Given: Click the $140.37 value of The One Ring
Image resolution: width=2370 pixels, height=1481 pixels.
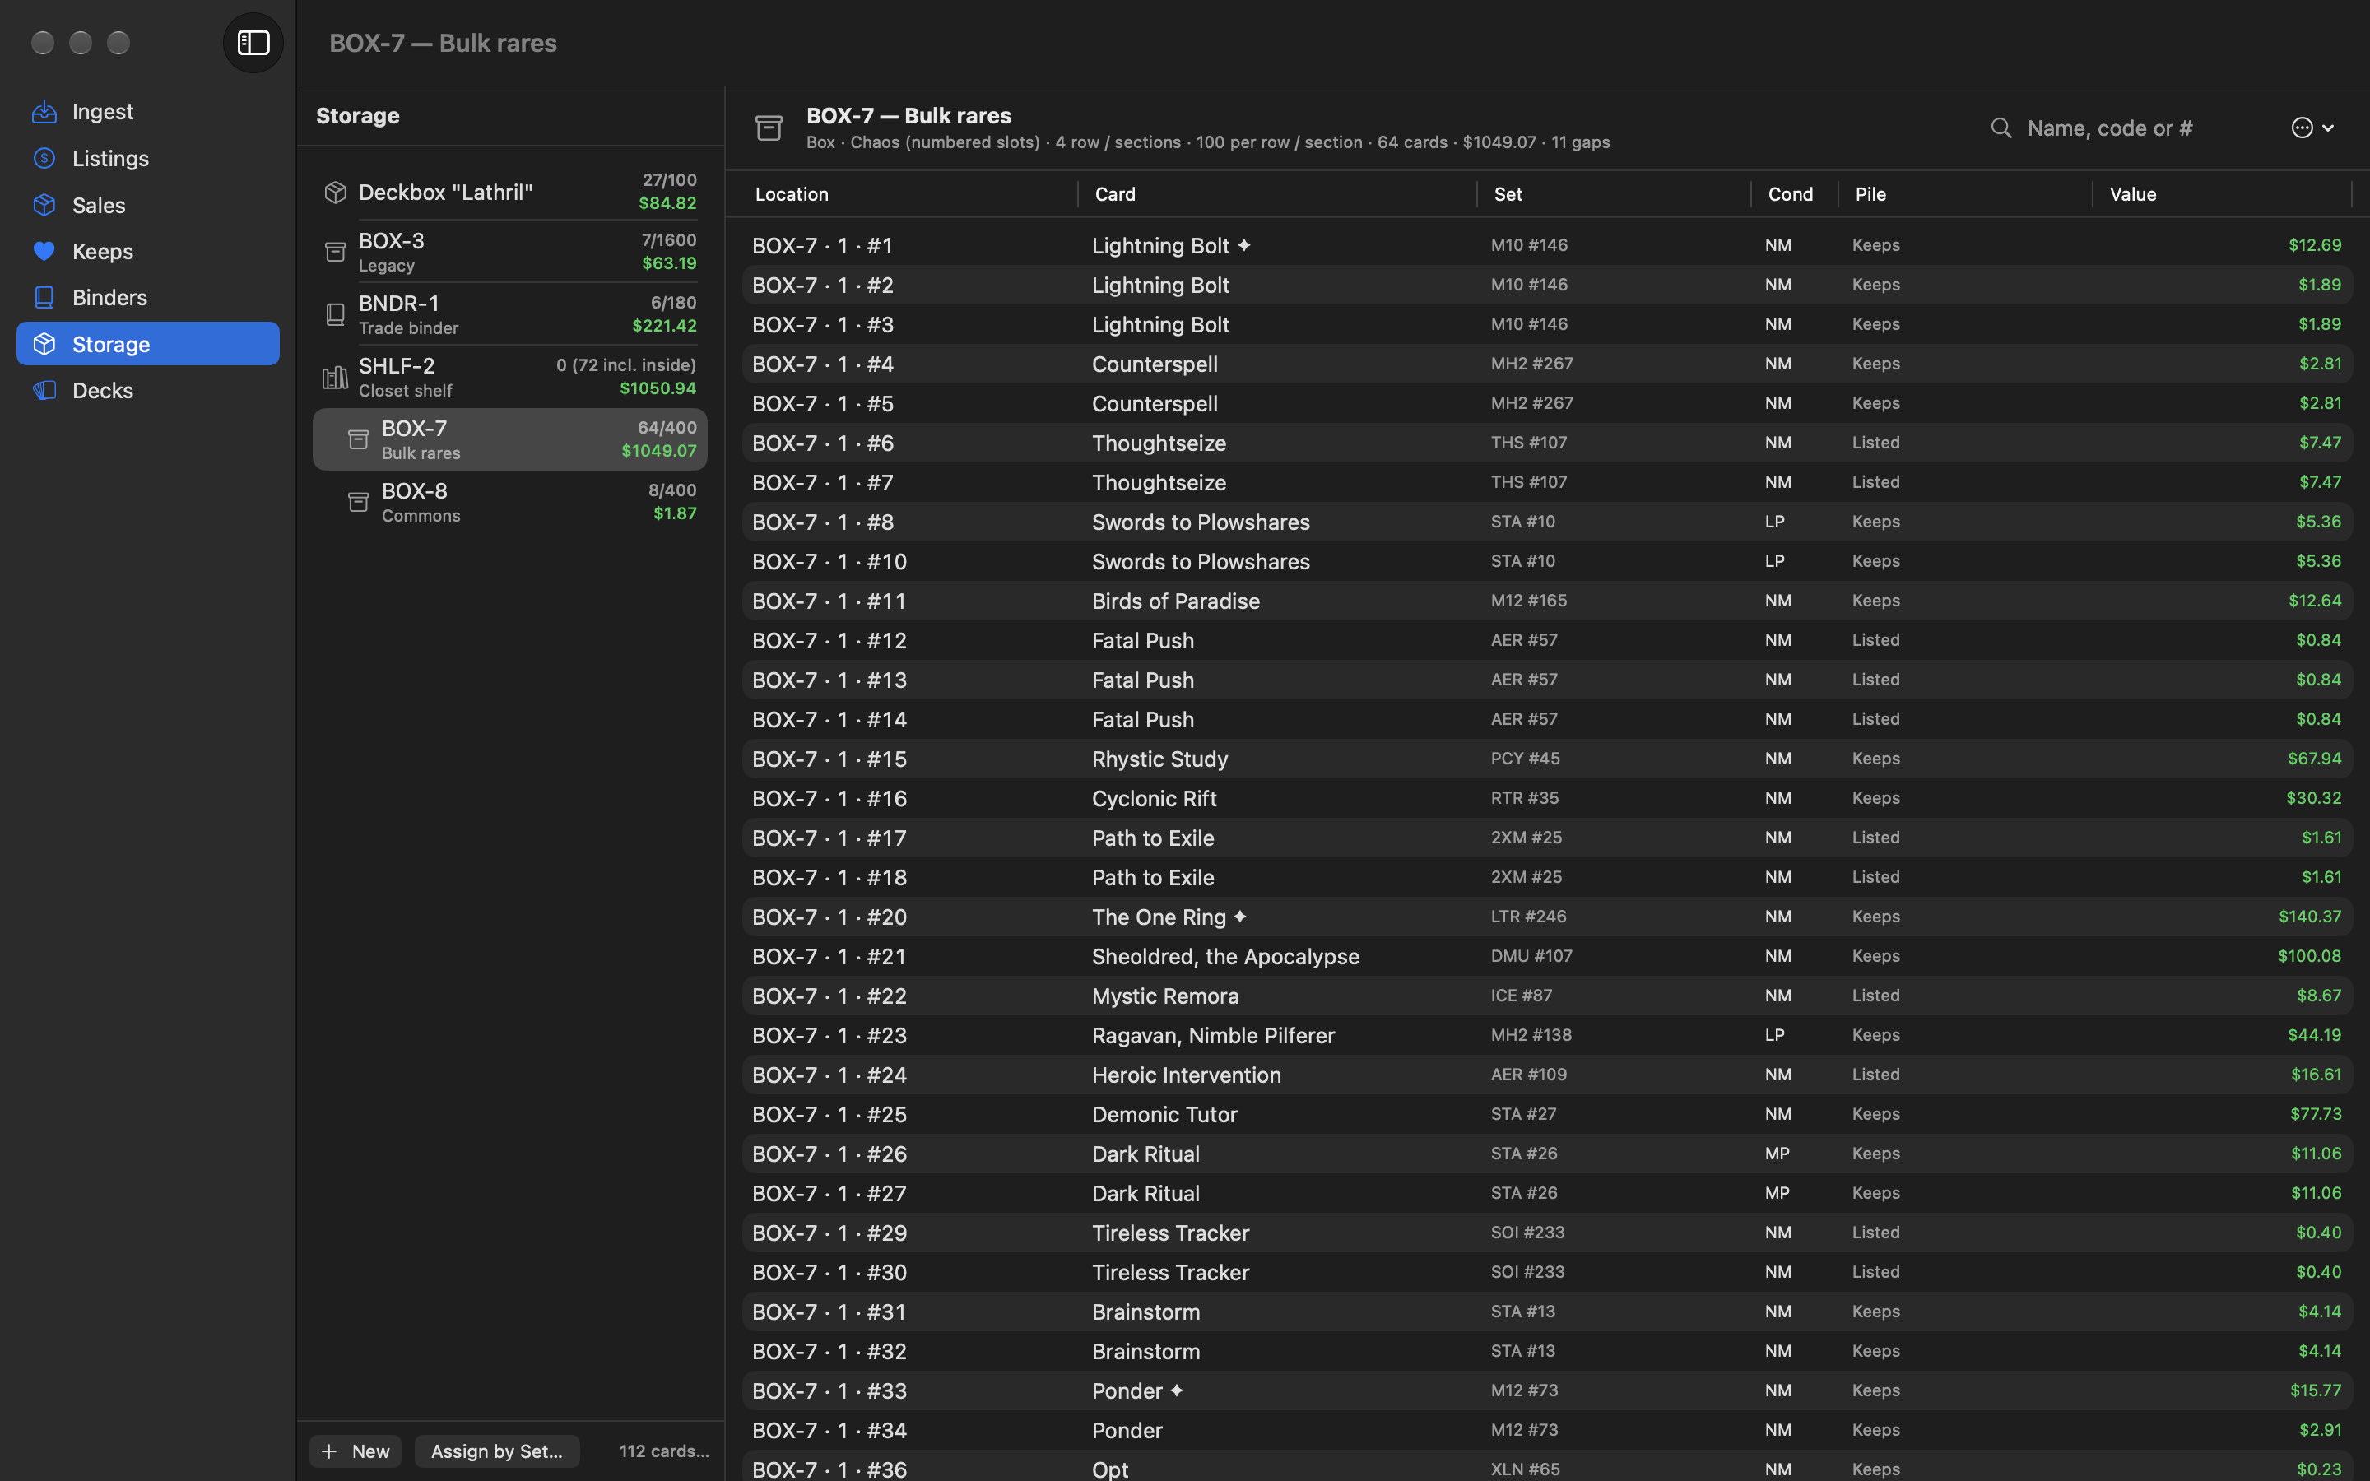Looking at the screenshot, I should [x=2309, y=917].
